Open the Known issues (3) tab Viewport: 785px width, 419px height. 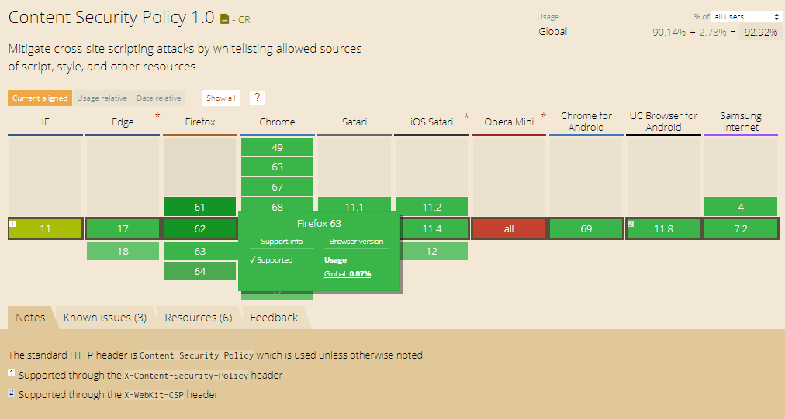pyautogui.click(x=105, y=318)
